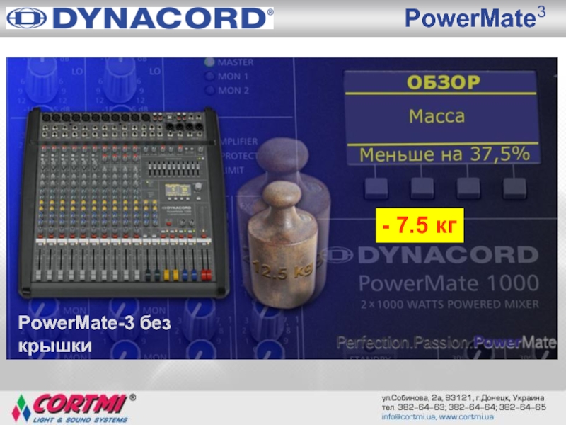The height and width of the screenshot is (425, 566).
Task: Click the 2×1000 WATTS POWERED MIXER text
Action: coord(449,305)
